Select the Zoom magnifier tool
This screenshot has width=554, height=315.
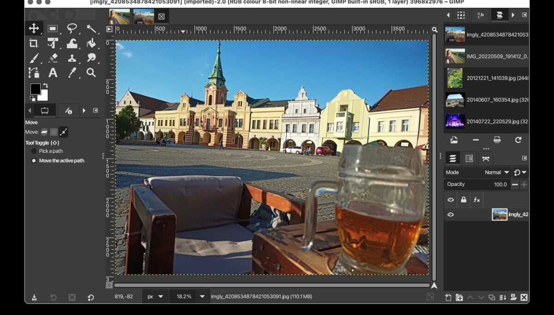(91, 72)
